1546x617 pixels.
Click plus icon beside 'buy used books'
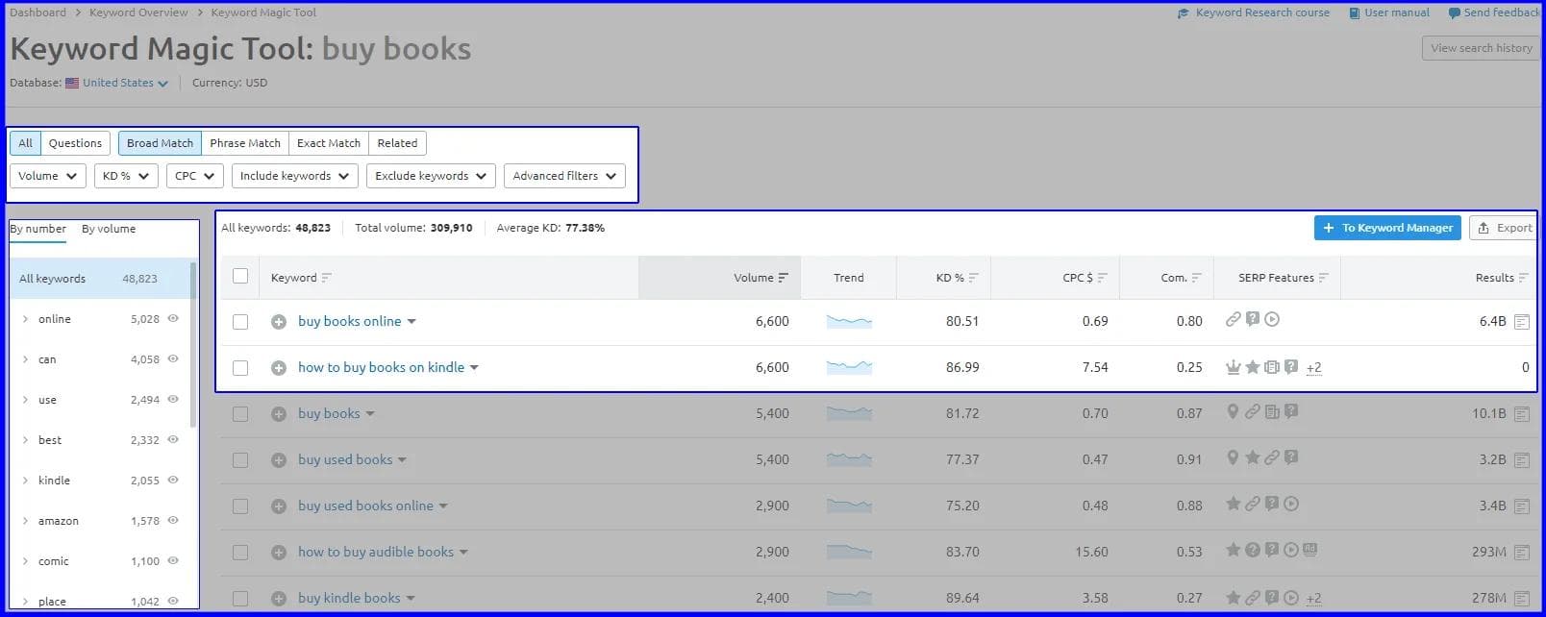278,460
